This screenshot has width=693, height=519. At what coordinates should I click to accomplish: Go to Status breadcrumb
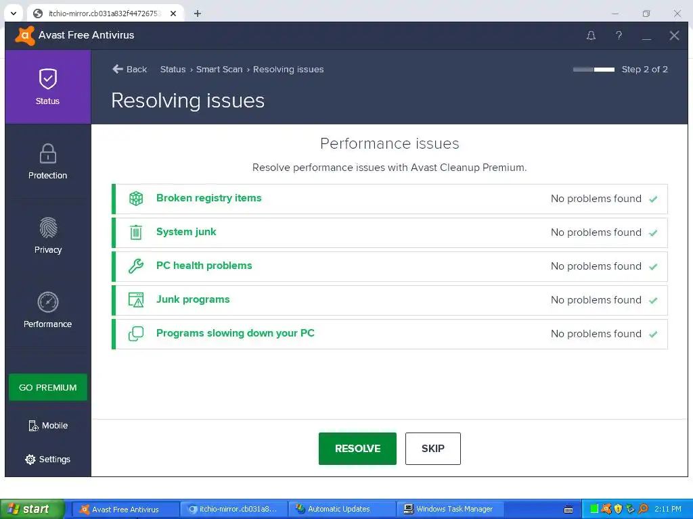click(x=173, y=70)
